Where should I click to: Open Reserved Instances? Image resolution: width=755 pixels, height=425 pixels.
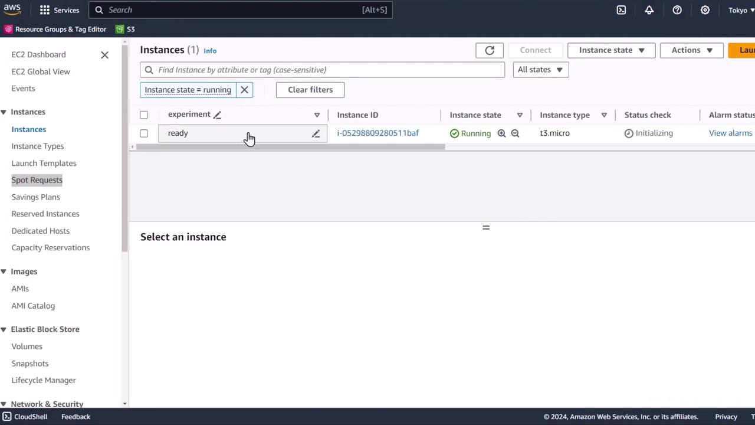coord(45,214)
